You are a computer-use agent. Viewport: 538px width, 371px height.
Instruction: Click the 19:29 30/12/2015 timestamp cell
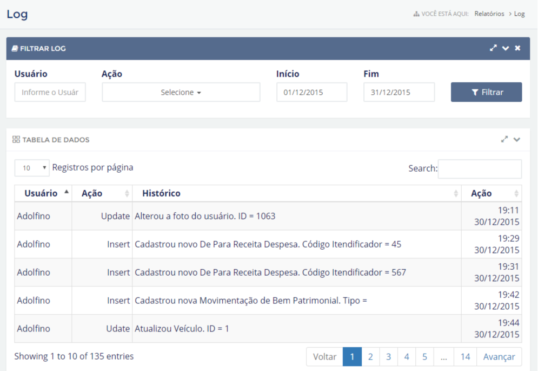coord(491,244)
